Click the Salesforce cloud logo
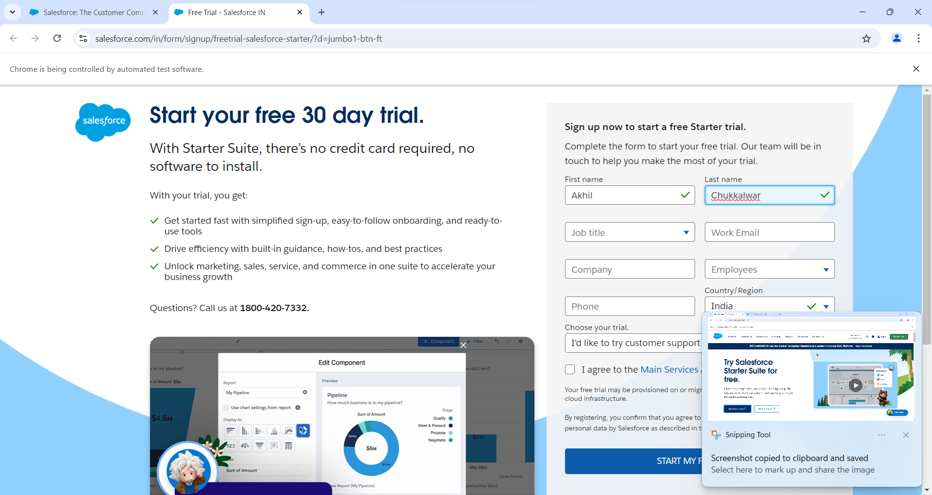The width and height of the screenshot is (932, 495). (103, 121)
